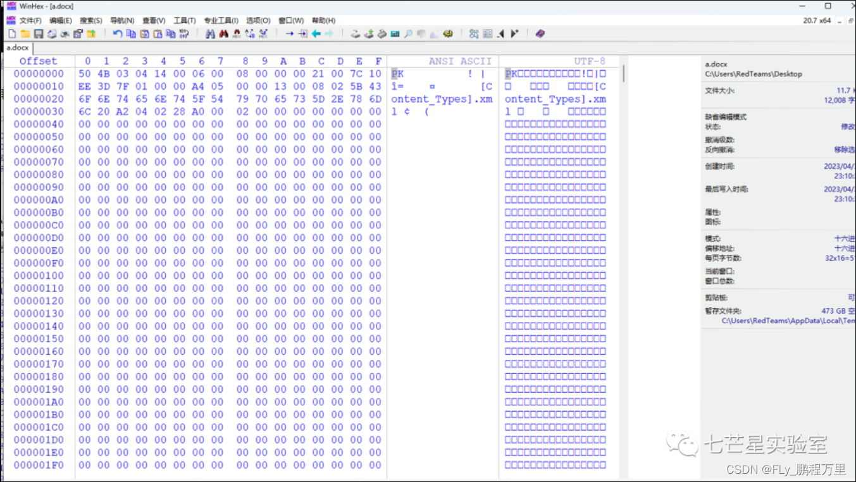Click the magnifying glass toolbar icon
The image size is (856, 482).
click(x=408, y=34)
